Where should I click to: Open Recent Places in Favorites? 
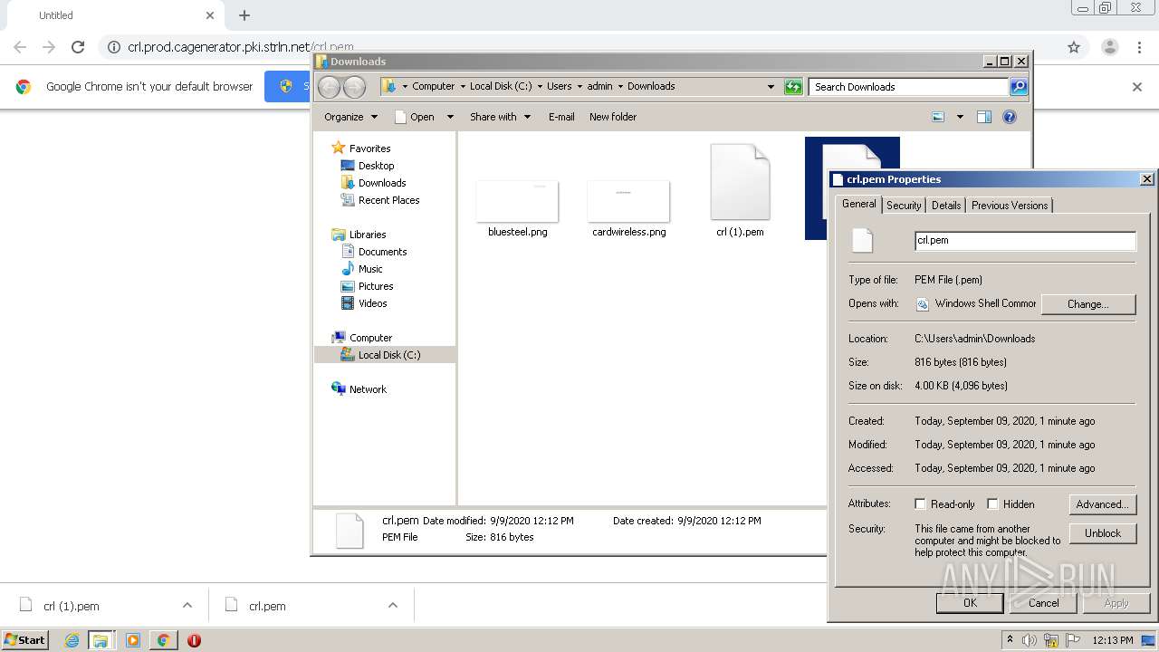tap(388, 200)
